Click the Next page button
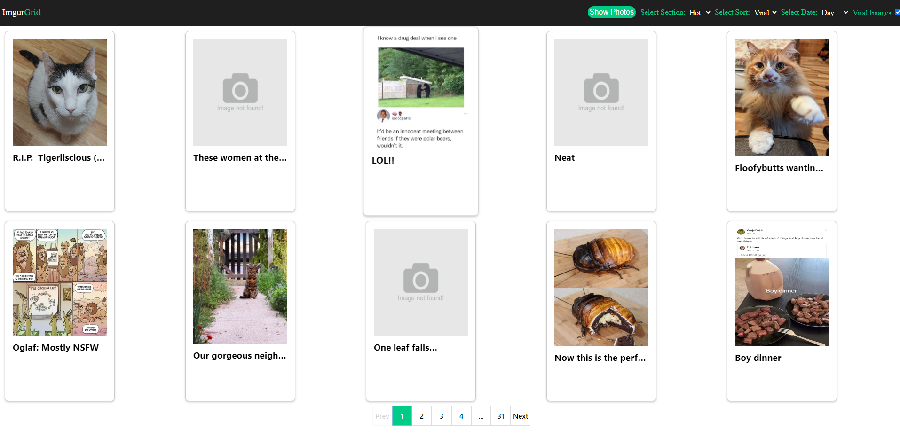The width and height of the screenshot is (900, 445). [521, 416]
